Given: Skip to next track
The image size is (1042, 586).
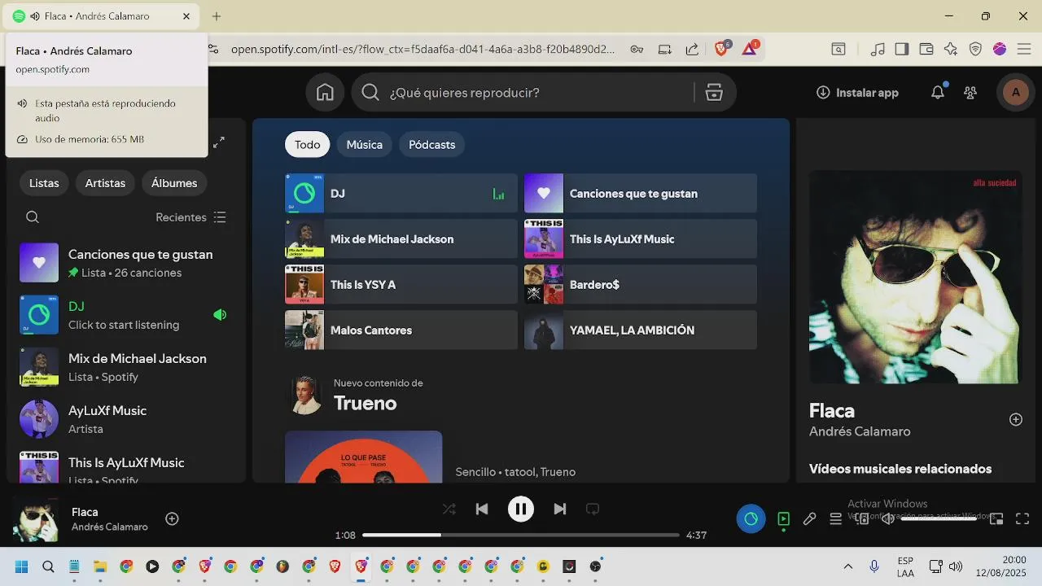Looking at the screenshot, I should [560, 509].
